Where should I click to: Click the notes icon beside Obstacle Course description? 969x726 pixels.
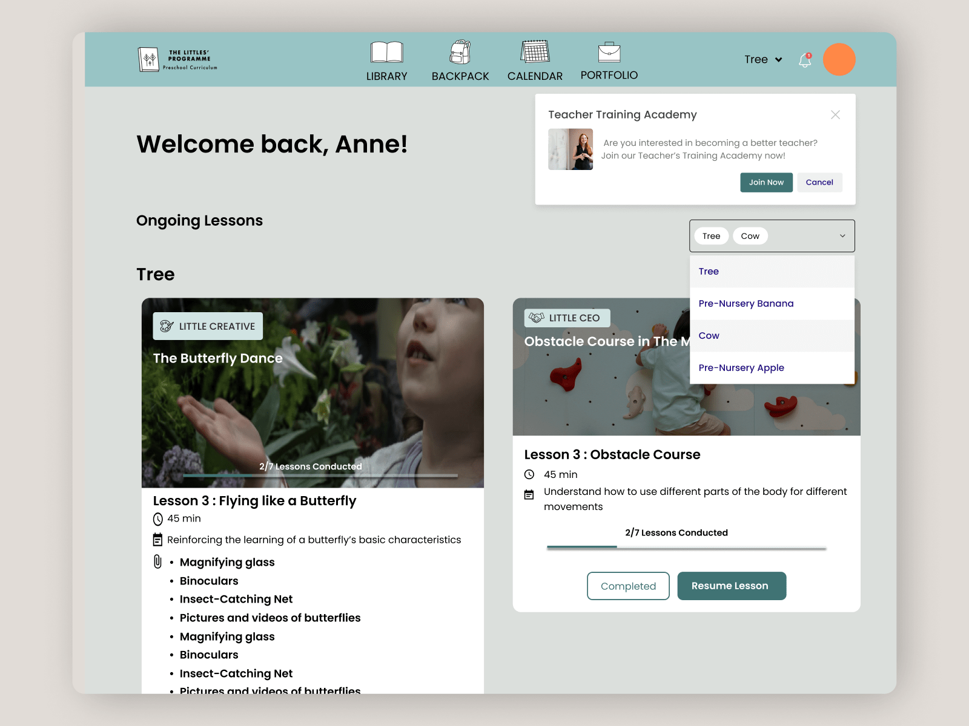tap(529, 494)
